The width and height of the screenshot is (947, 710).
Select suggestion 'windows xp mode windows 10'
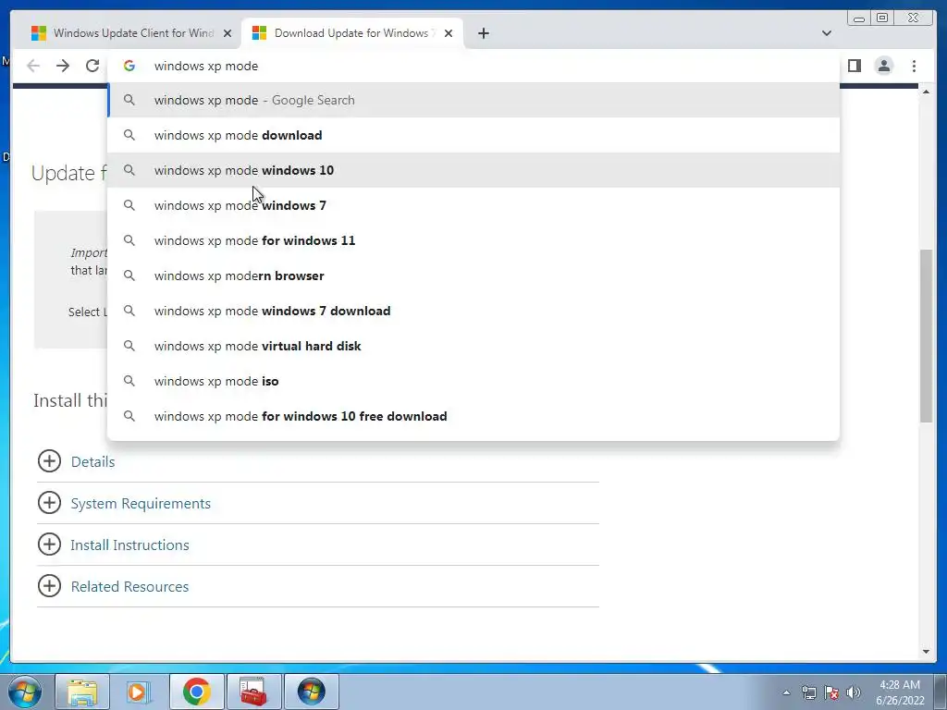(x=473, y=170)
